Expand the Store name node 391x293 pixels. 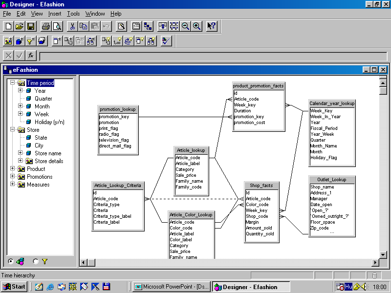coord(21,153)
